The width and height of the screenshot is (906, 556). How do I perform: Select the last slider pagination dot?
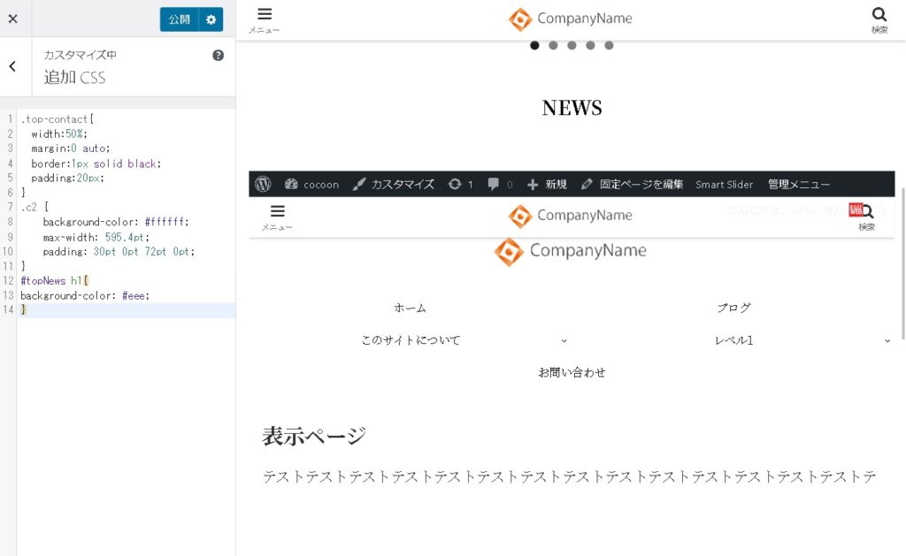(x=609, y=46)
